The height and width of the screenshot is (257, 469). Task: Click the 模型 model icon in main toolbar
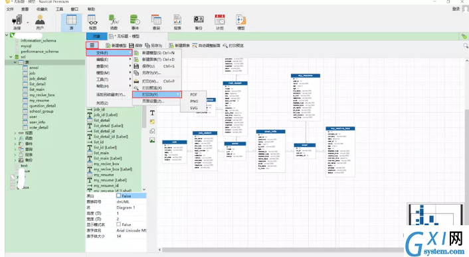(x=240, y=23)
